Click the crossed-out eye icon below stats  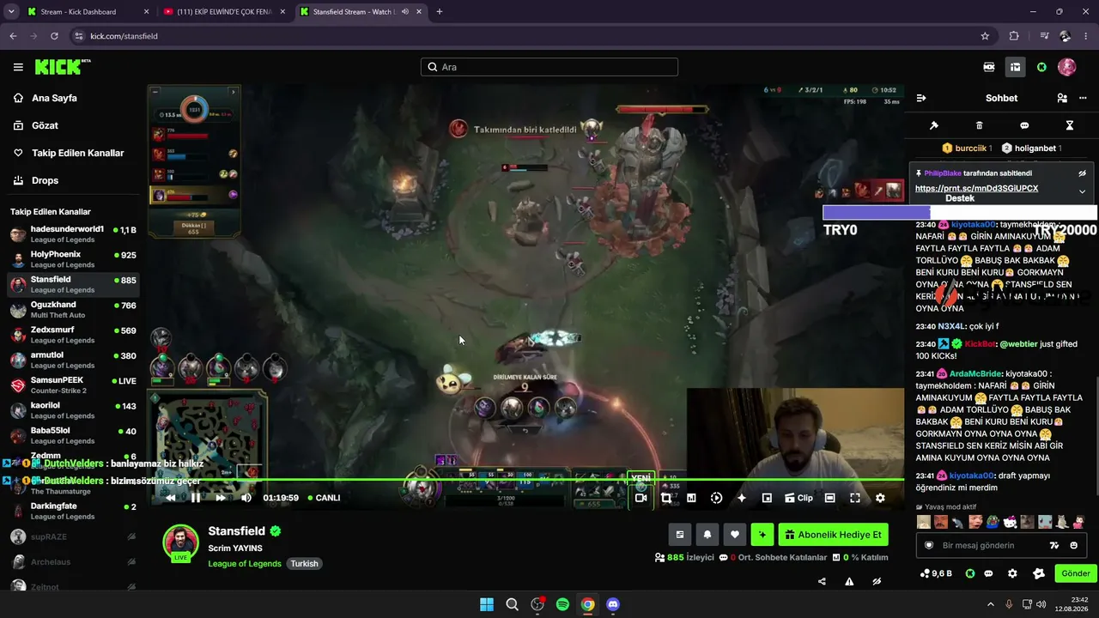coord(877,581)
